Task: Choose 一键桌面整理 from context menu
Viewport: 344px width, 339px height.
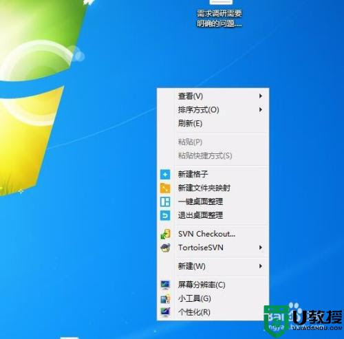Action: coord(213,201)
